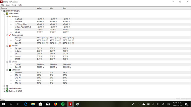
Task: Click the HWMonitor title bar app icon
Action: (1, 2)
